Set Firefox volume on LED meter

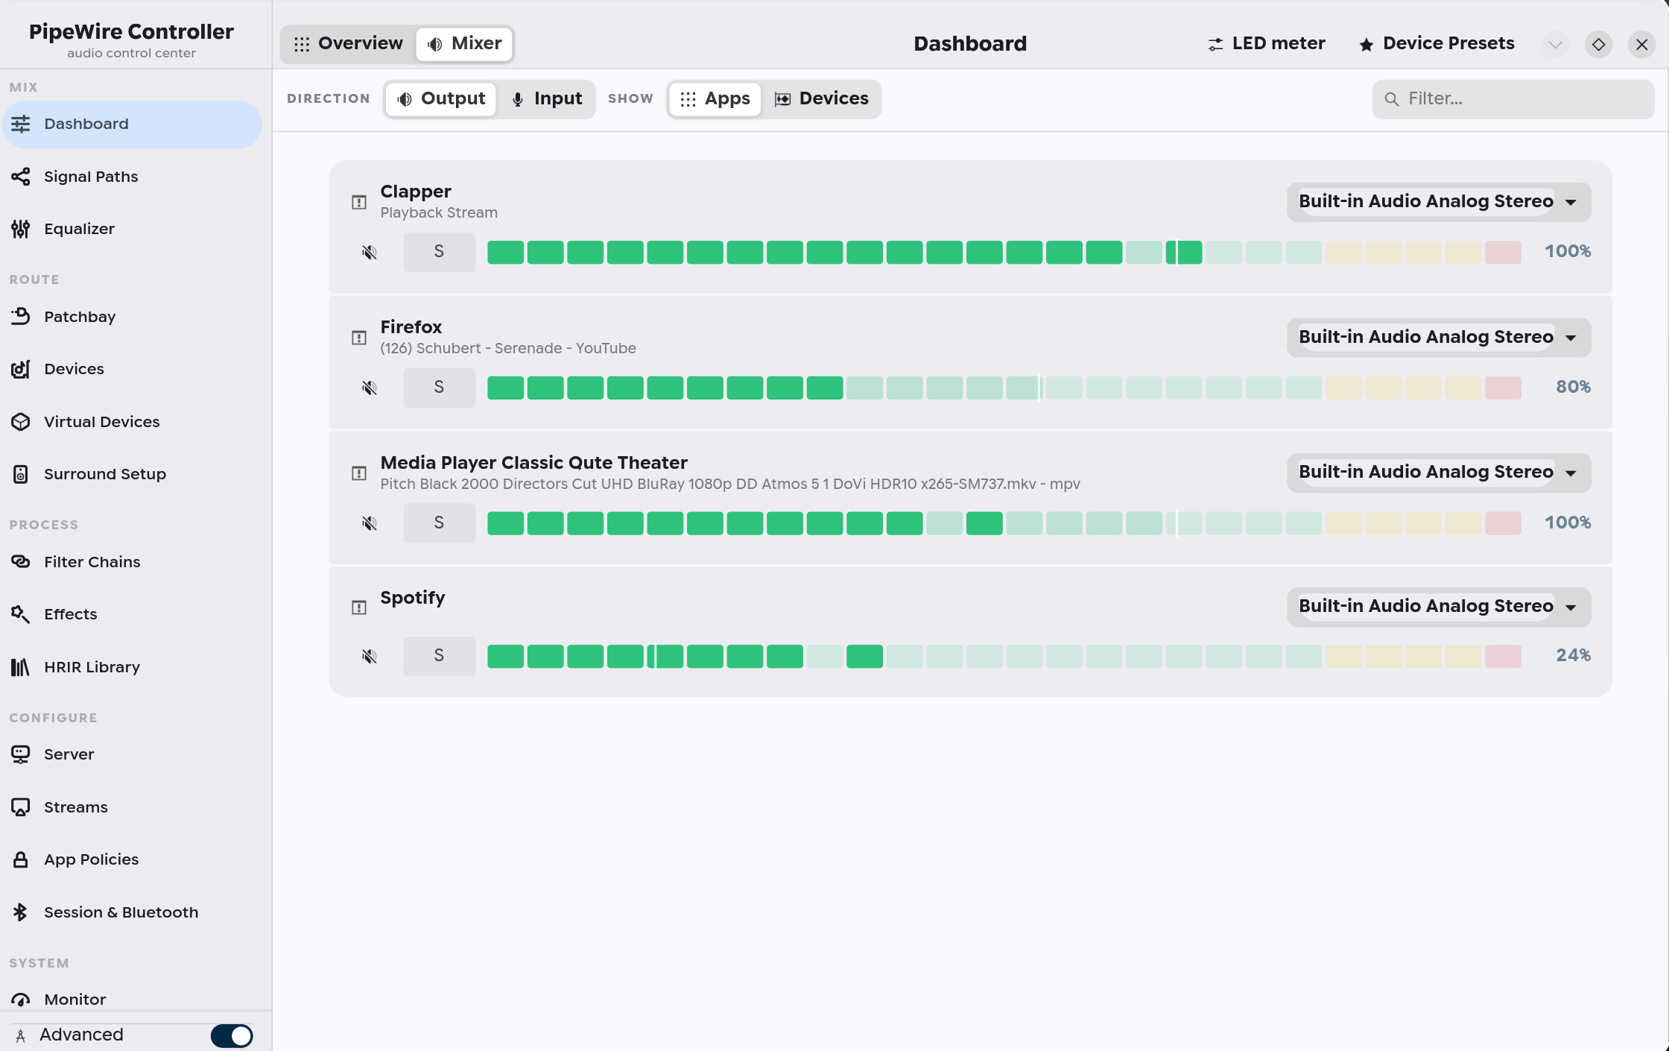[1004, 388]
